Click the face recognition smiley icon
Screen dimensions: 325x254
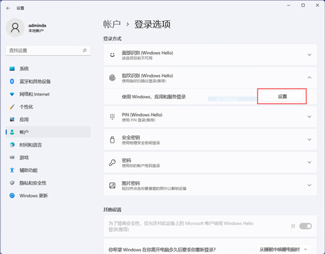[x=112, y=55]
